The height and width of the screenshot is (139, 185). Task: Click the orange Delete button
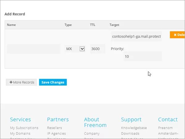tap(177, 35)
